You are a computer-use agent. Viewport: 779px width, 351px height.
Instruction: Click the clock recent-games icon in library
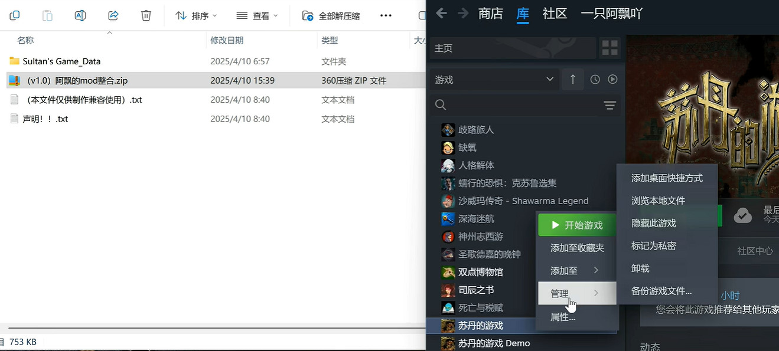[595, 79]
